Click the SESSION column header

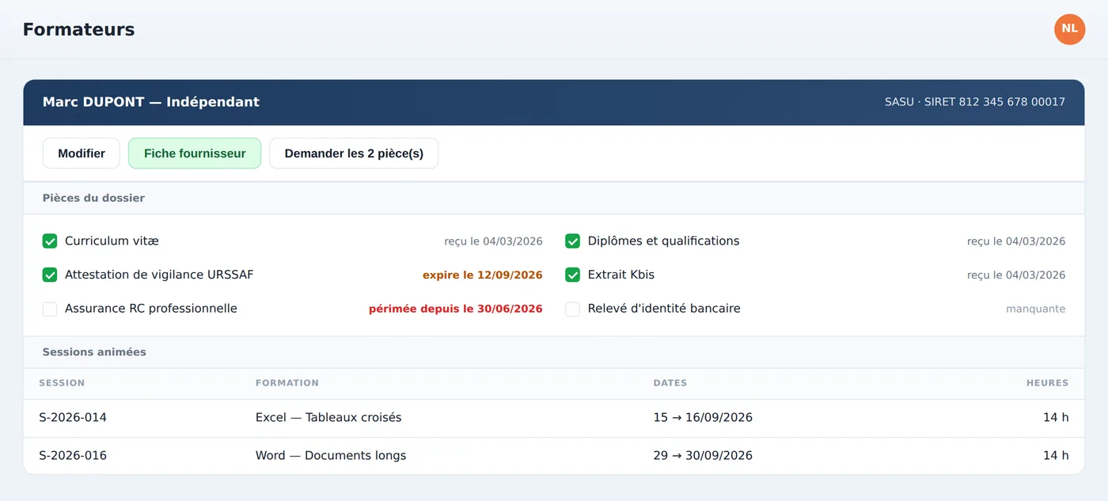pyautogui.click(x=62, y=383)
